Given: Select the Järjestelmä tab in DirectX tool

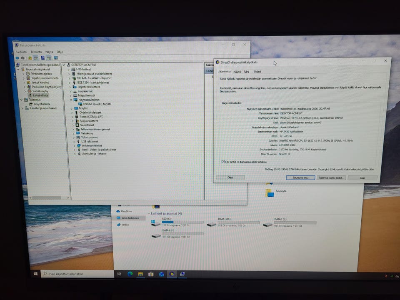Looking at the screenshot, I should point(224,71).
